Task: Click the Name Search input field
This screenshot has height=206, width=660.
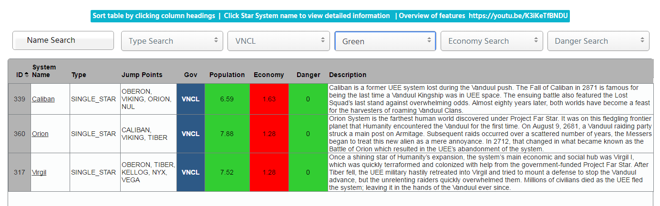Action: pos(63,40)
